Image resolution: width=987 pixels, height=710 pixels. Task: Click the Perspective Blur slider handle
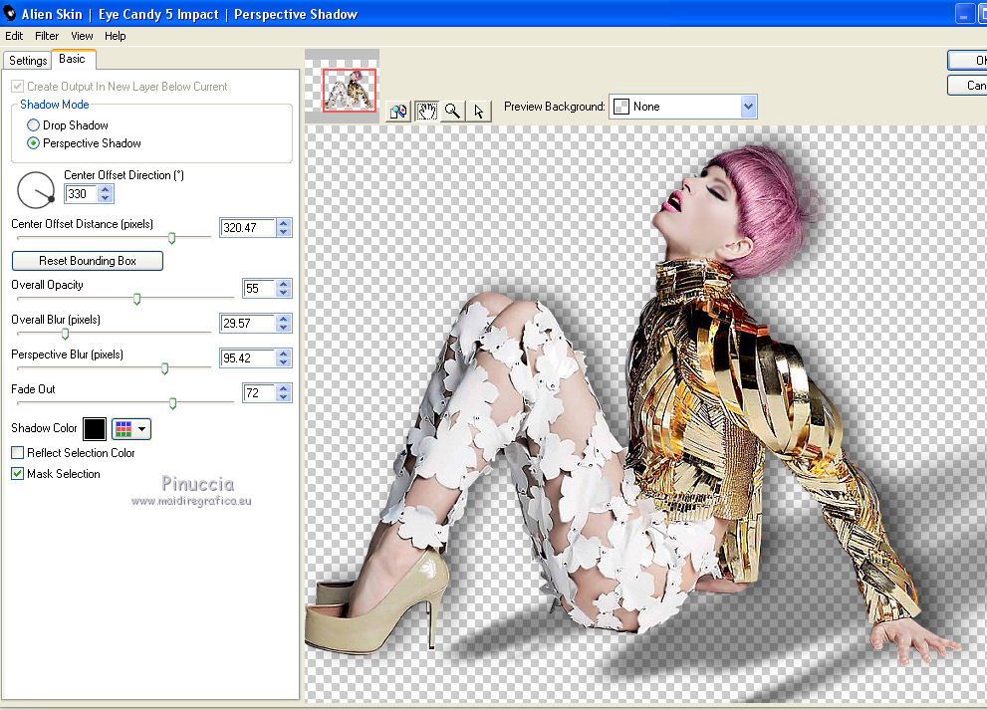(165, 368)
